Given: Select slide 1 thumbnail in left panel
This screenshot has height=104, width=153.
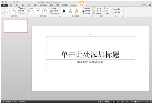Looking at the screenshot, I should [16, 26].
